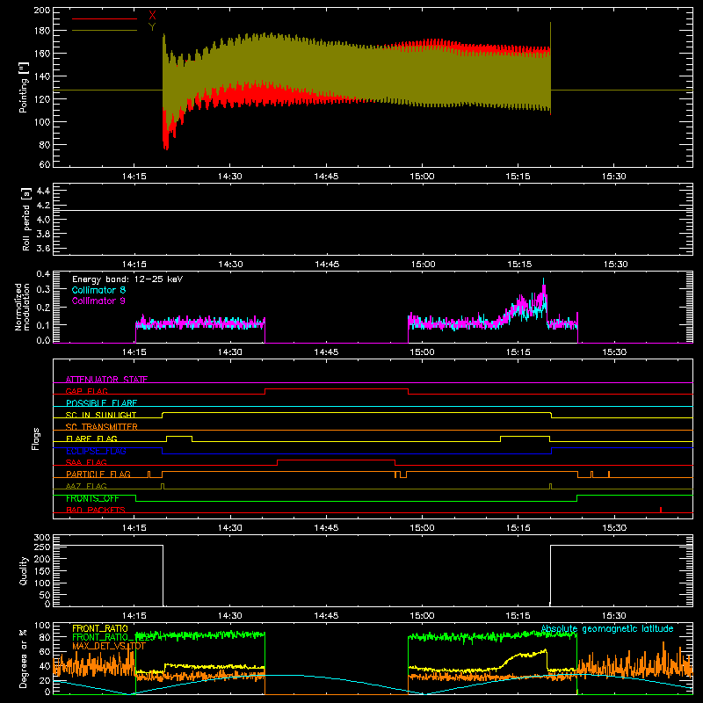
Task: Select the olive Y legend label
Action: pos(152,27)
